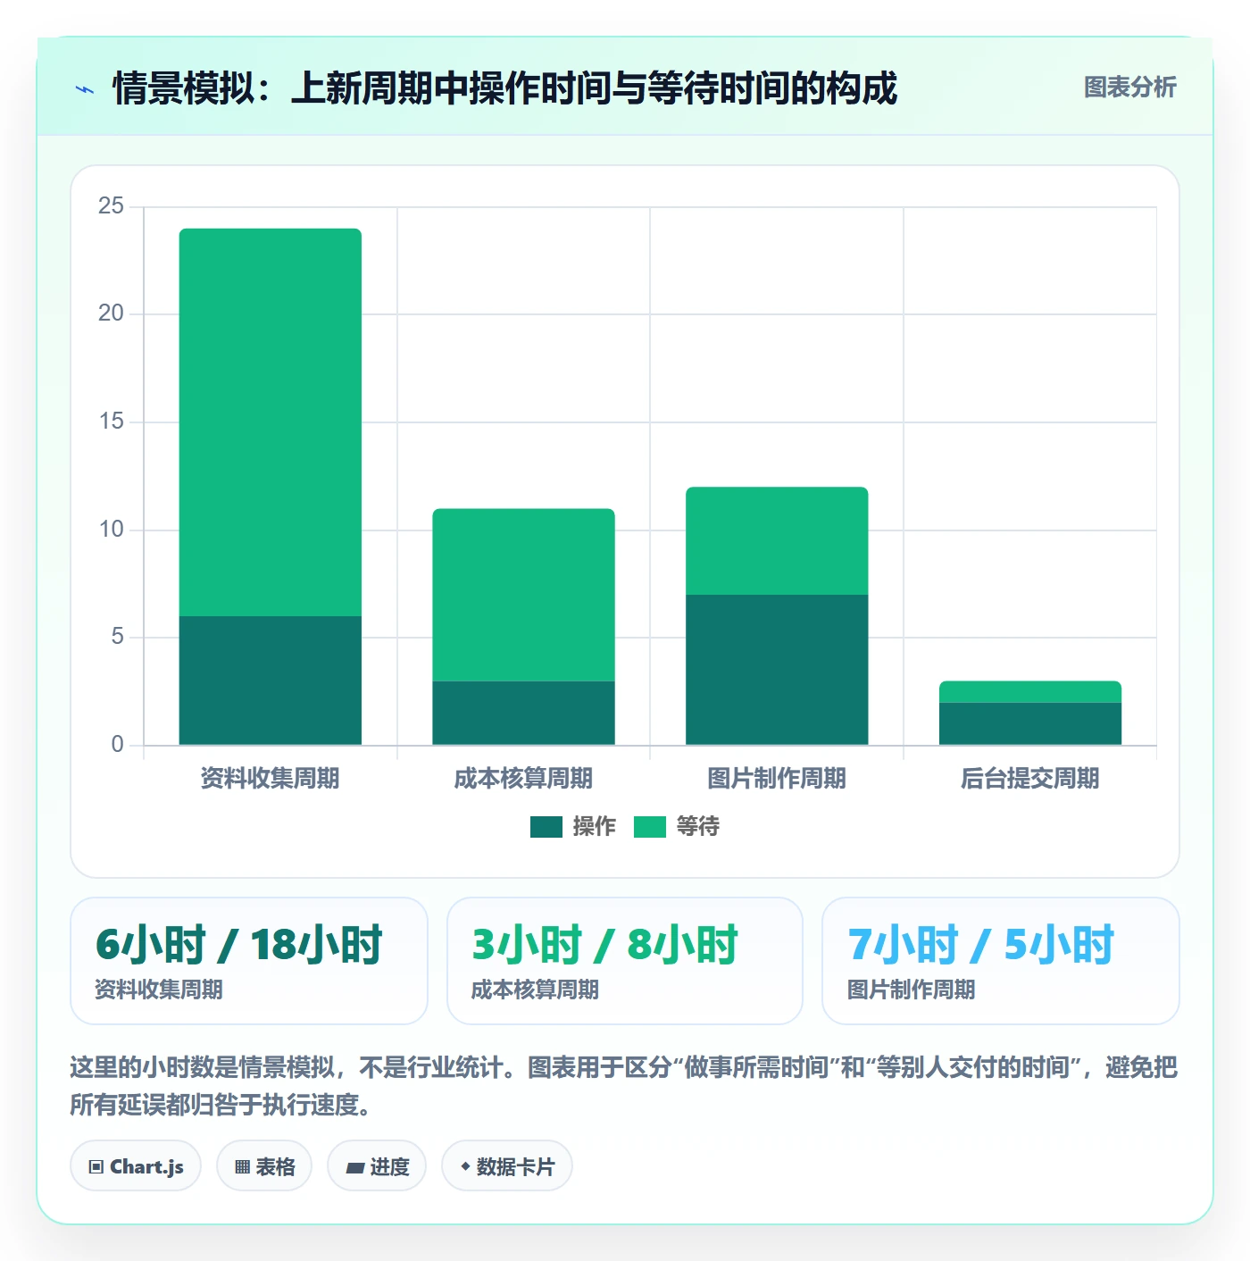Click the description paragraph starting 这里的小时数
This screenshot has width=1250, height=1261.
click(x=624, y=1086)
